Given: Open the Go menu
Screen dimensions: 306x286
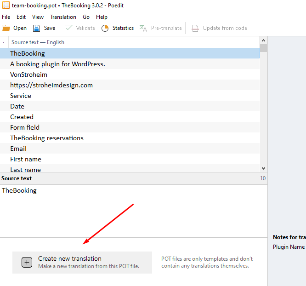Looking at the screenshot, I should click(x=86, y=17).
